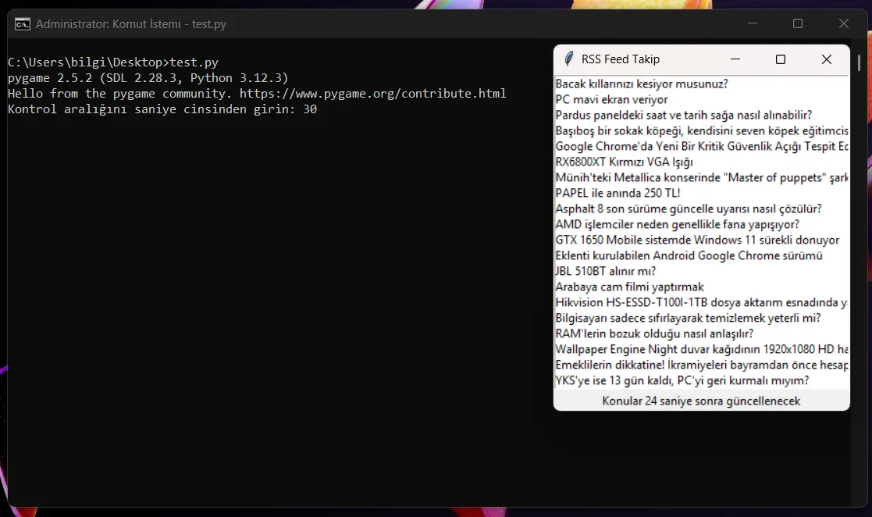Minimize the Komut İstemi window

pyautogui.click(x=753, y=23)
